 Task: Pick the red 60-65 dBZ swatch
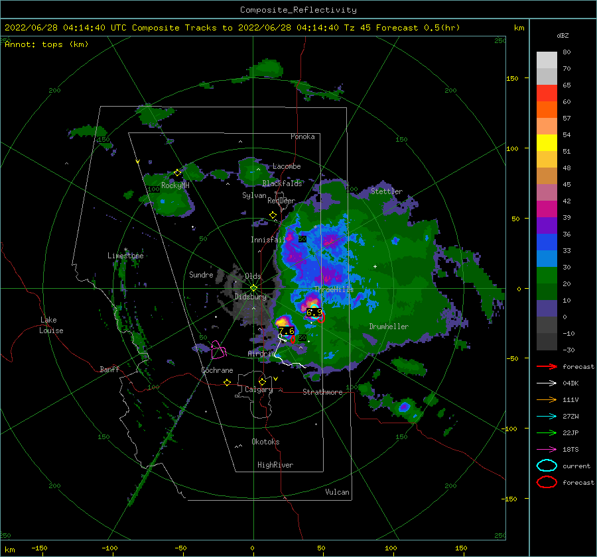pyautogui.click(x=547, y=93)
